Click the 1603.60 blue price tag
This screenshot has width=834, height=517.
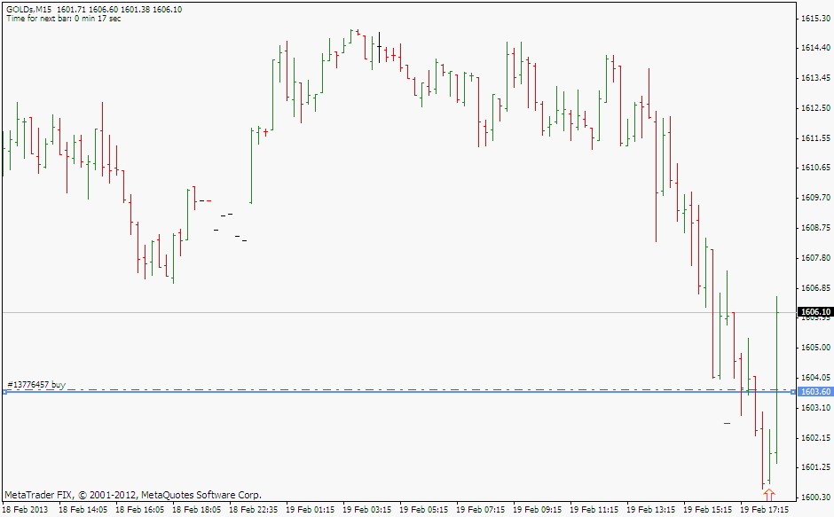(814, 392)
